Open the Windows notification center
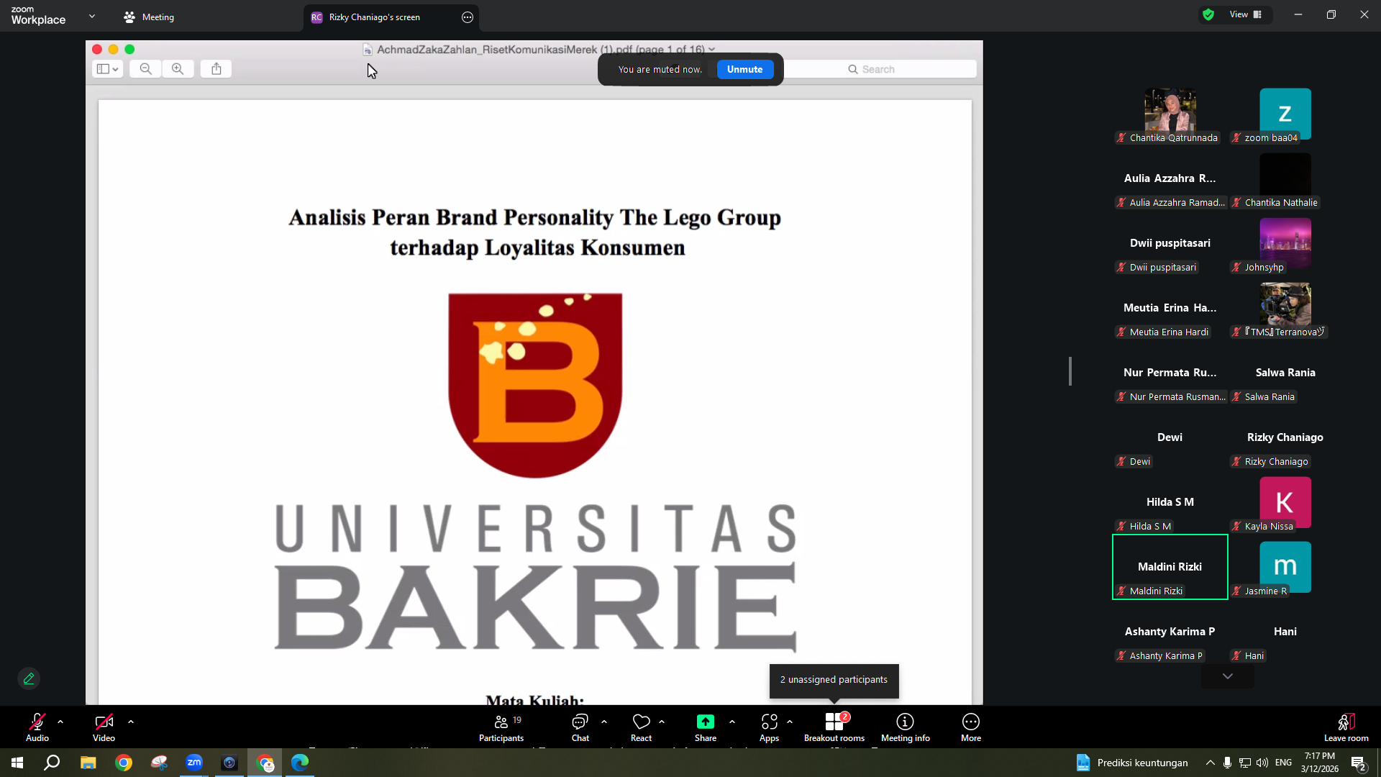Screen dimensions: 1381x777 tap(1359, 763)
